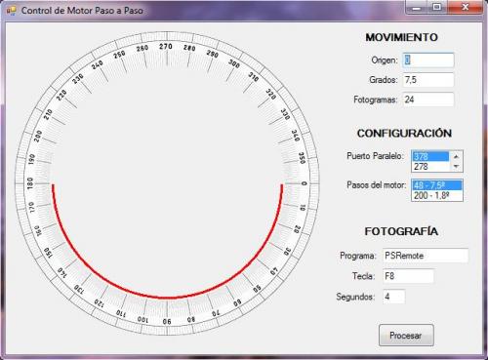Click the Programa field with PSRemote
Image resolution: width=488 pixels, height=360 pixels.
point(426,256)
